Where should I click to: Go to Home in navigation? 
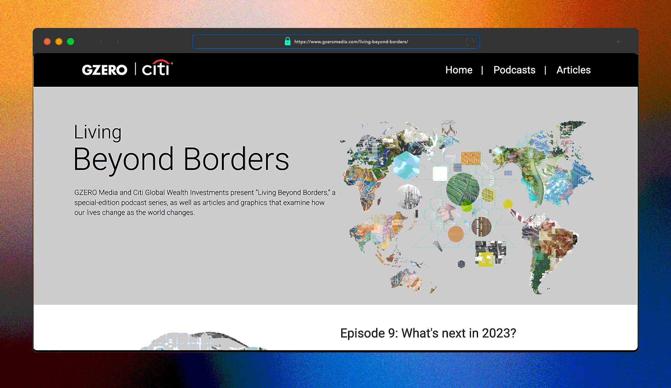click(x=459, y=70)
